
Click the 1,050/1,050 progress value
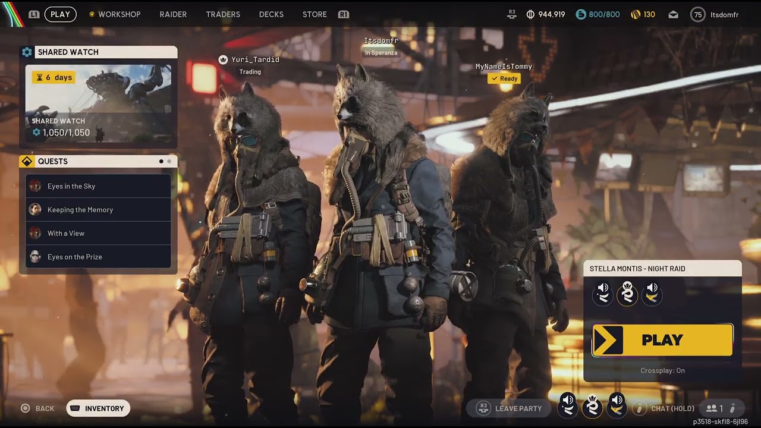66,133
